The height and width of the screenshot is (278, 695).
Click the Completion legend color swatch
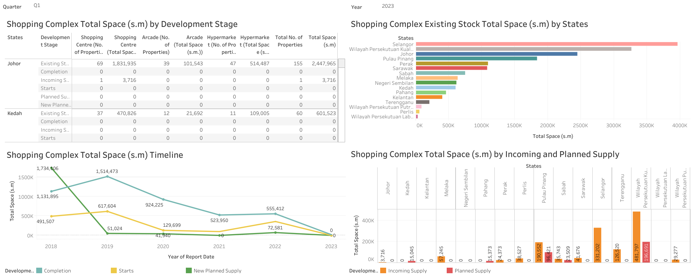pos(39,271)
